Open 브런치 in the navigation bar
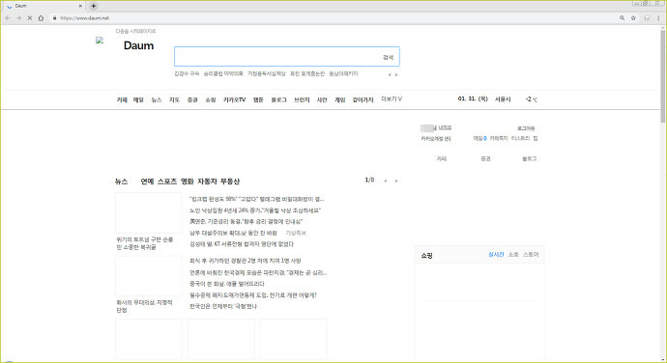Image resolution: width=667 pixels, height=363 pixels. (x=302, y=99)
